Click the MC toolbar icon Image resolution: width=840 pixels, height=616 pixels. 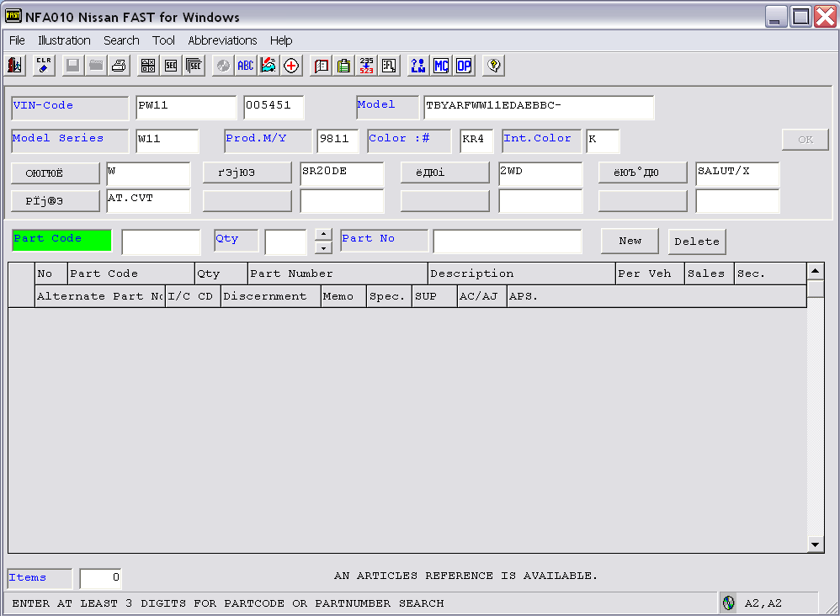pos(441,66)
